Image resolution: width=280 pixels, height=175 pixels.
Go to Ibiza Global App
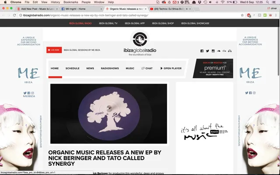pos(135,23)
